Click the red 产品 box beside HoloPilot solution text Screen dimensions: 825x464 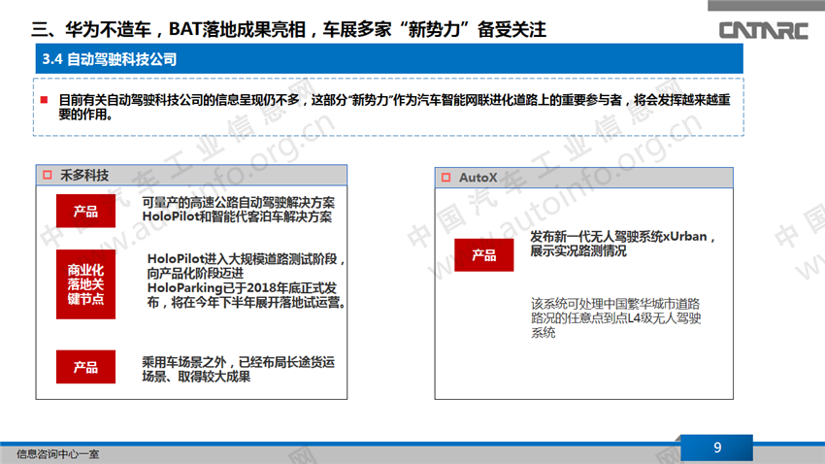click(85, 211)
